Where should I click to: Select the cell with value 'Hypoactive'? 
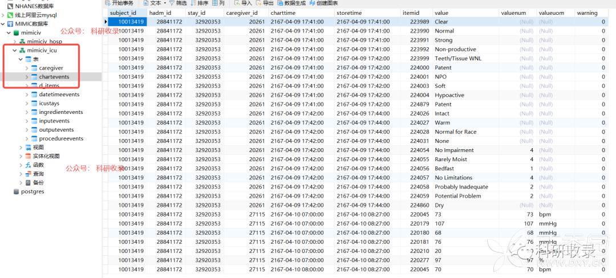click(449, 95)
